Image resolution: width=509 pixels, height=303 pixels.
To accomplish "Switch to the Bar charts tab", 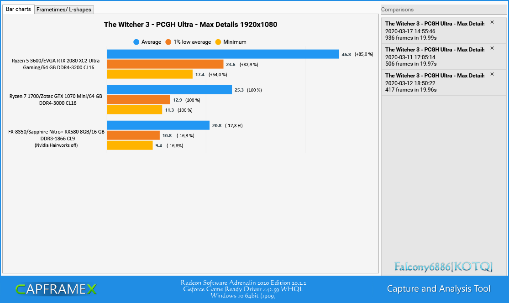I will pos(18,9).
